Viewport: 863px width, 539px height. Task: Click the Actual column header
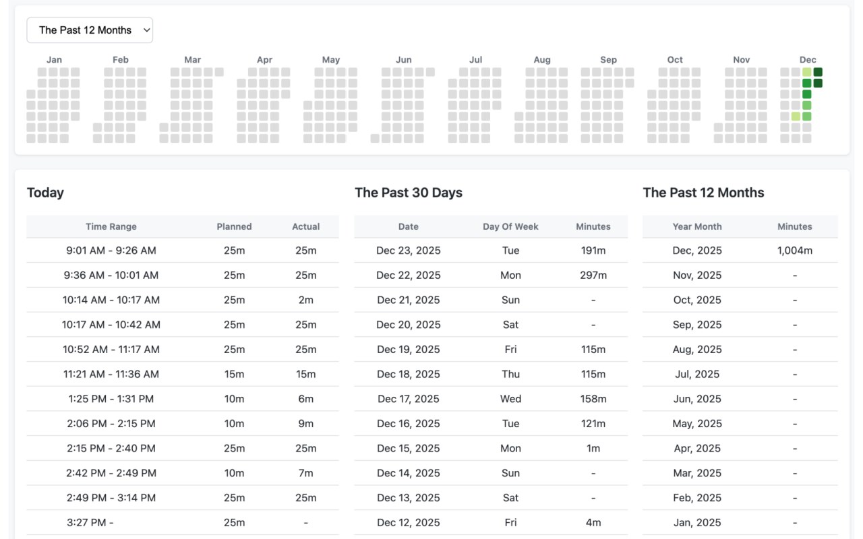[305, 226]
